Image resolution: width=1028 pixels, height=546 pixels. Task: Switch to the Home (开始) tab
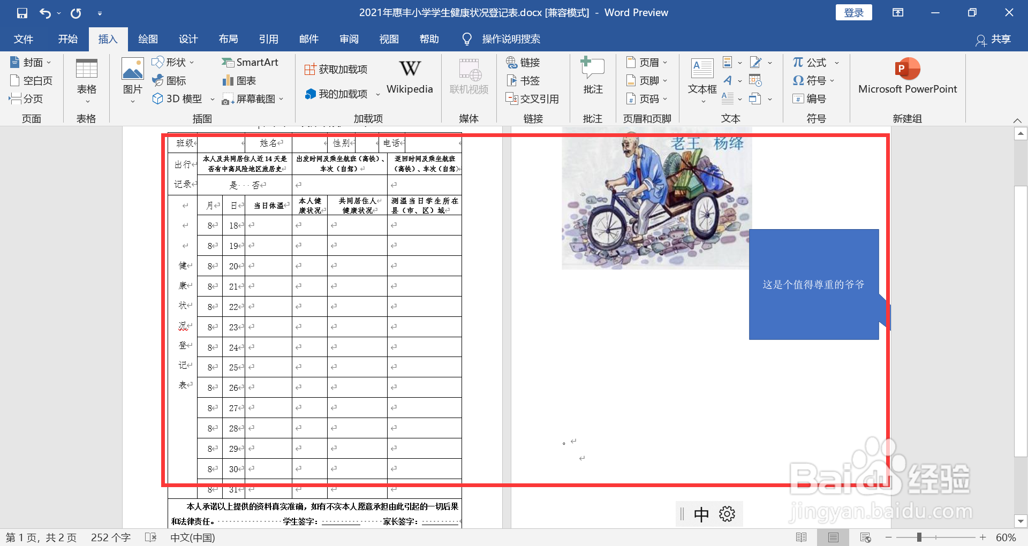(x=68, y=39)
